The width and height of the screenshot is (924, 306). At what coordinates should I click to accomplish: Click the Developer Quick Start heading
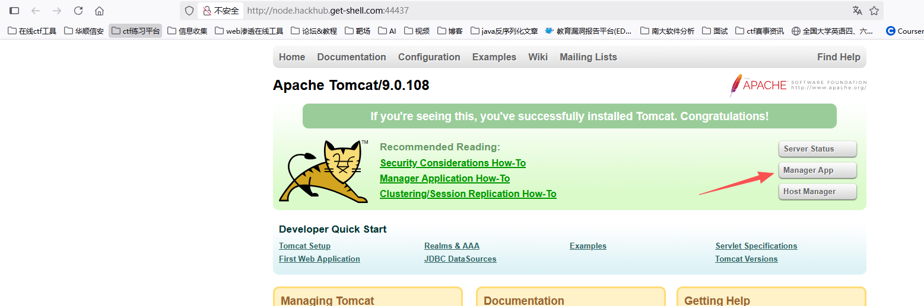(x=332, y=229)
